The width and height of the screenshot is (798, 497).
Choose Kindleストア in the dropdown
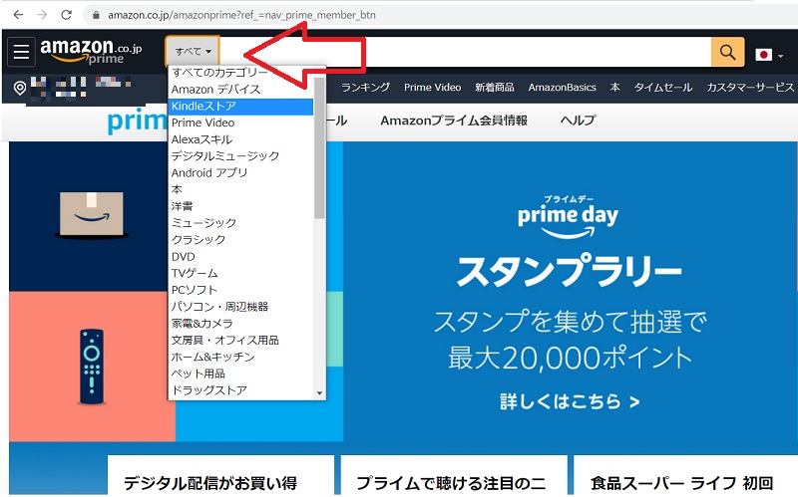(x=240, y=107)
